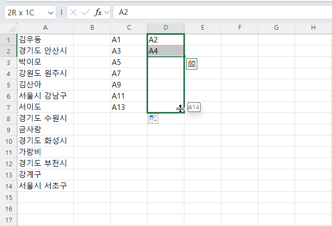Select column D header
The height and width of the screenshot is (226, 332).
click(166, 28)
